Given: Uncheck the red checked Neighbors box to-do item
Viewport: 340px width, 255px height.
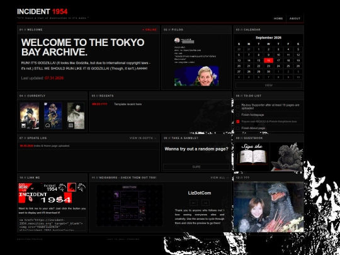Looking at the screenshot, I should 237,122.
